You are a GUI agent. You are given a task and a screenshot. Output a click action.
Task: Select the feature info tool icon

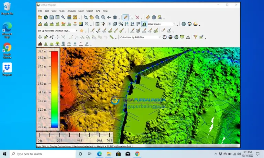coord(154,17)
